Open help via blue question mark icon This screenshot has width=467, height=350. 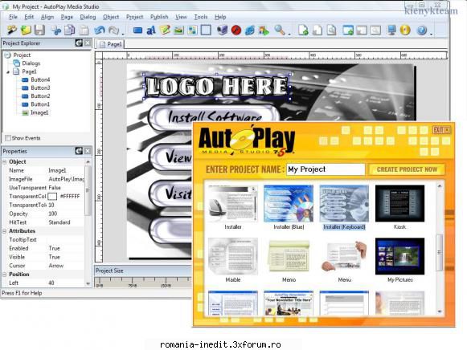(x=422, y=30)
